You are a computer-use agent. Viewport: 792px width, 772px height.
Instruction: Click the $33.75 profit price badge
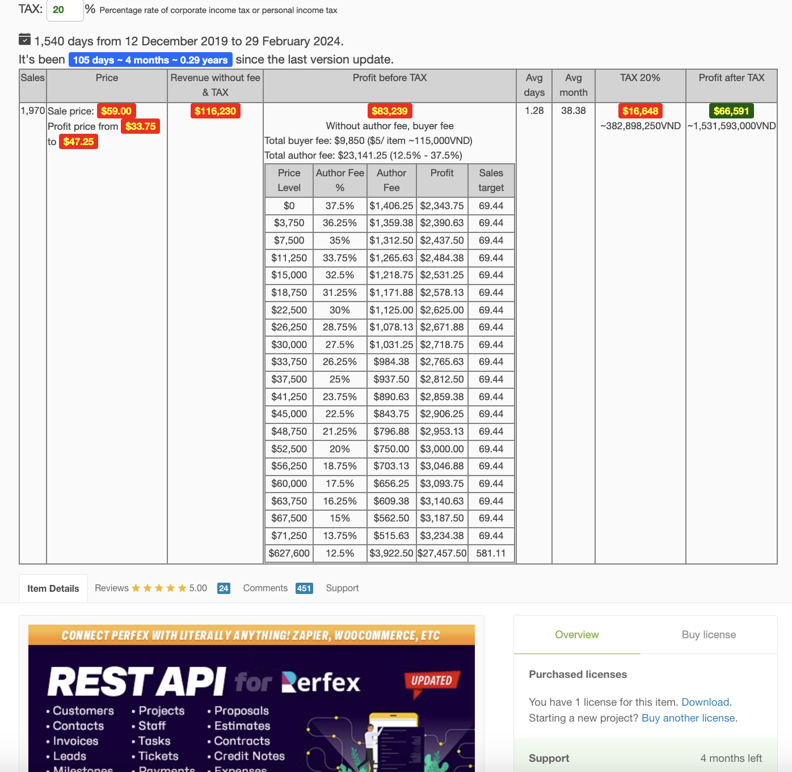(140, 126)
